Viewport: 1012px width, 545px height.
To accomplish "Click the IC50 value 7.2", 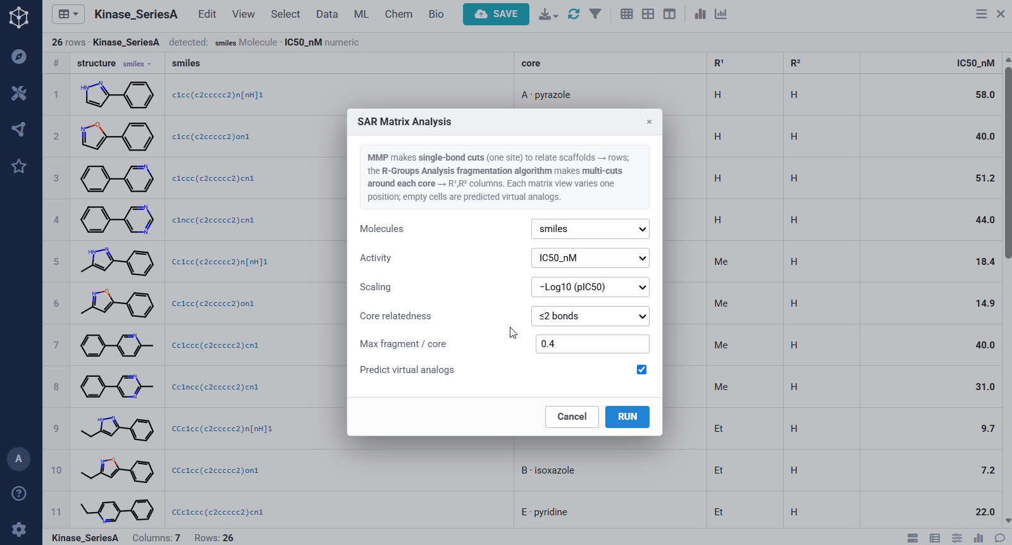I will point(988,470).
